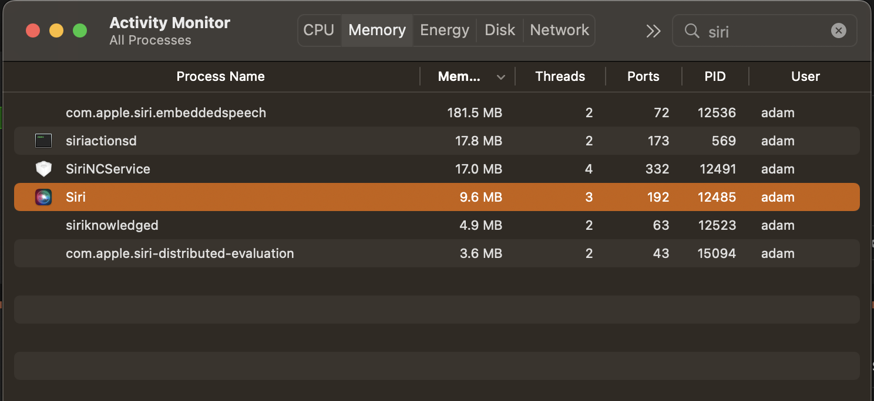Click the threads value 3 of Siri

589,197
